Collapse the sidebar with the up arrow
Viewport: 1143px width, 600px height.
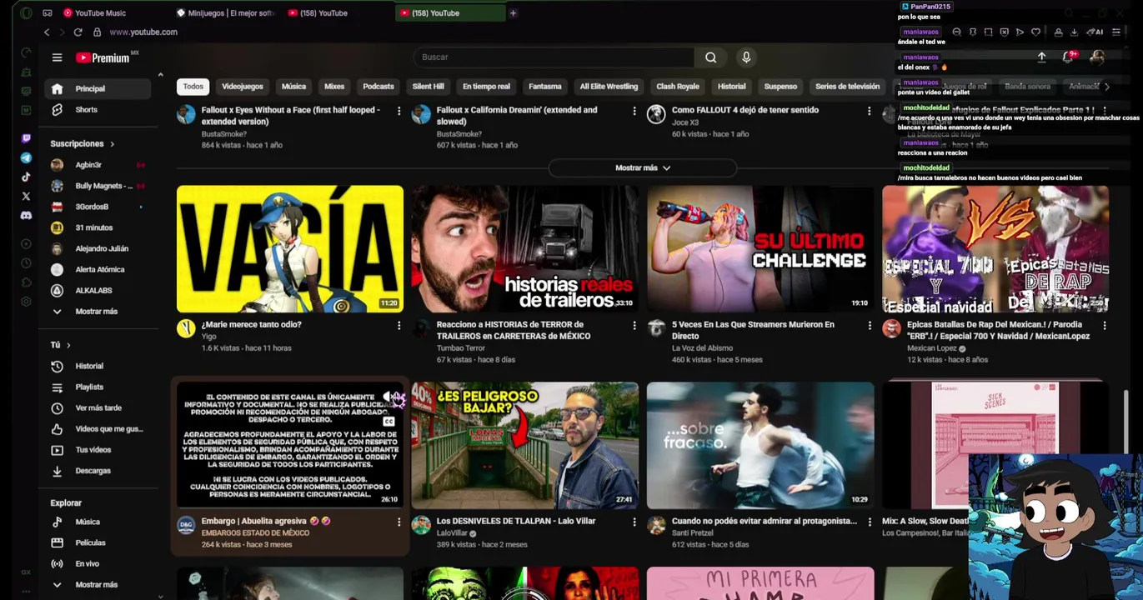(x=160, y=74)
